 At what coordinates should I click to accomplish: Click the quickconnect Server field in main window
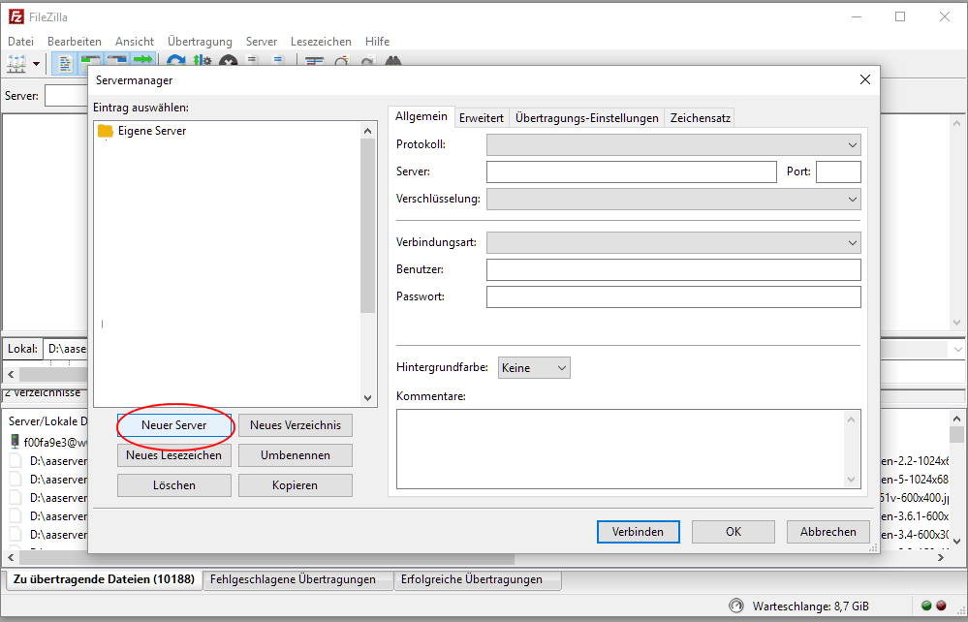(x=67, y=96)
